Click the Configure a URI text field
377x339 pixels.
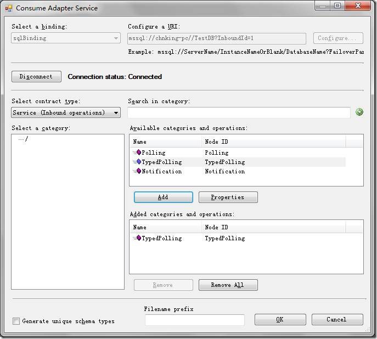tap(217, 38)
